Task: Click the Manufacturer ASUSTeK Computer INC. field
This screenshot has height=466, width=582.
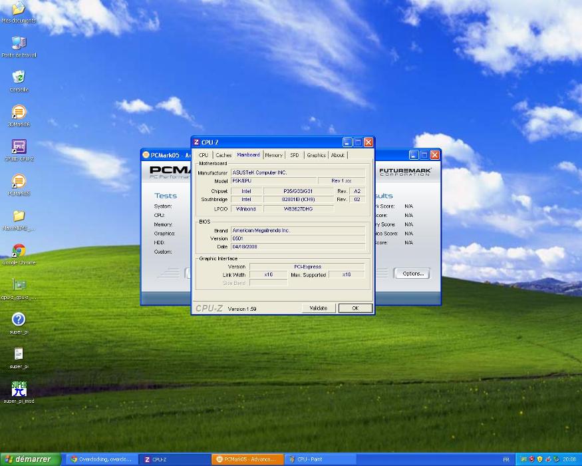Action: pos(298,172)
